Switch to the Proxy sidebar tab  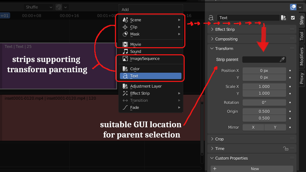302,78
